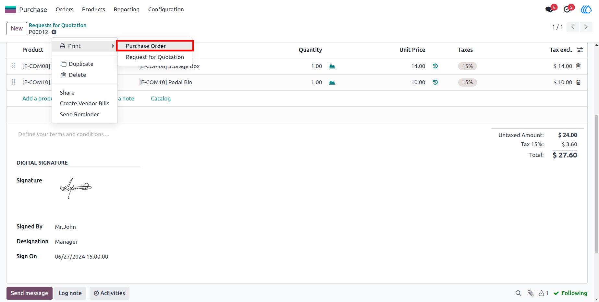599x302 pixels.
Task: Open the activities clock icon in header
Action: [567, 9]
